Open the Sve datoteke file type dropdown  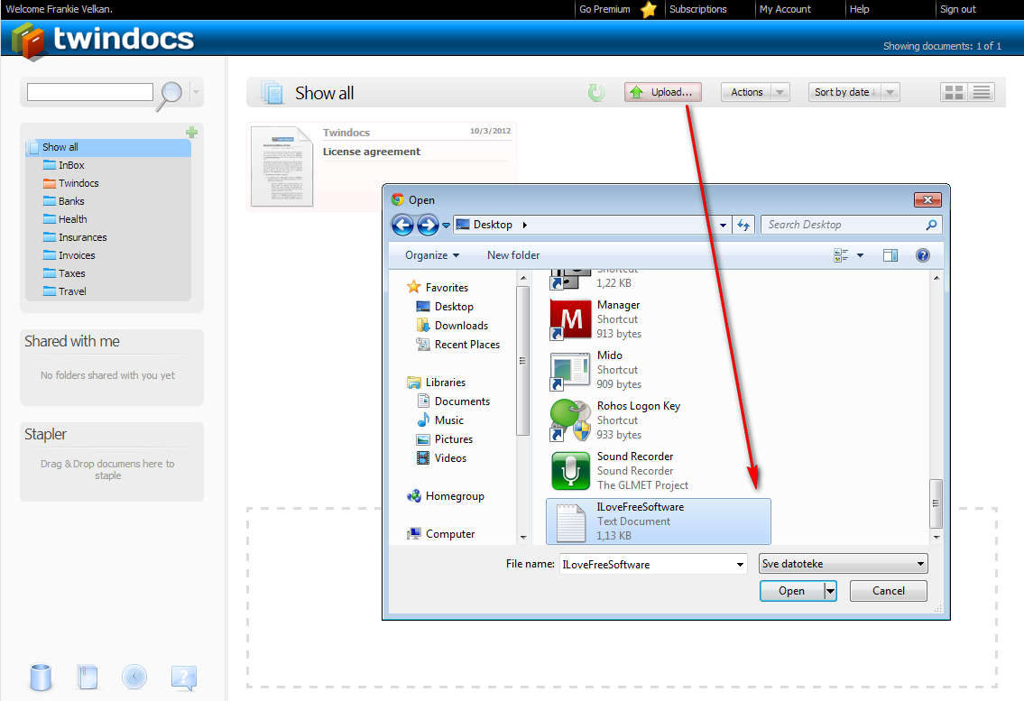843,564
